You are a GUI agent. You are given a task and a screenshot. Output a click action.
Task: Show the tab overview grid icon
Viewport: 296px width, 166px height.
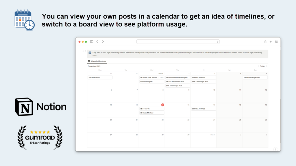click(276, 42)
